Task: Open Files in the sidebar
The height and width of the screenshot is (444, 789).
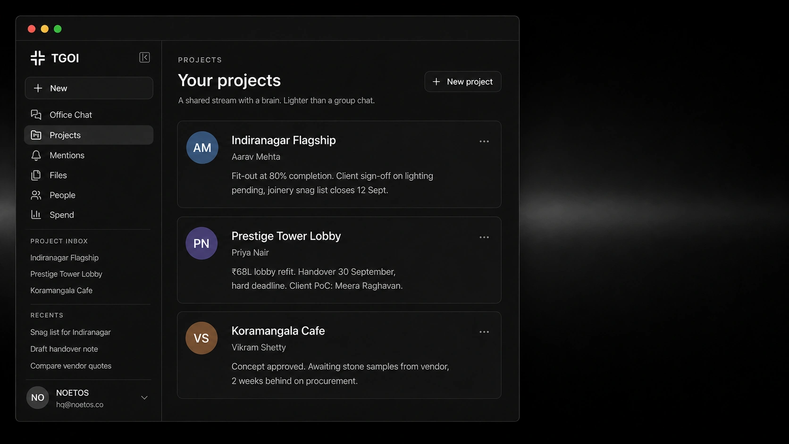Action: pos(89,175)
